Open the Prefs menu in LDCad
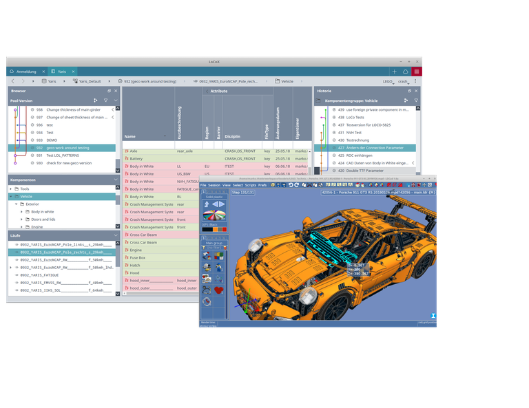 [x=262, y=185]
